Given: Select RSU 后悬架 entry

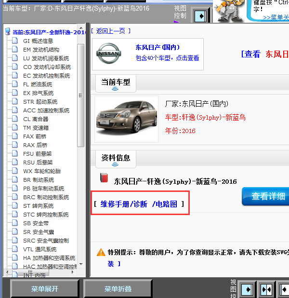Looking at the screenshot, I should tap(38, 163).
